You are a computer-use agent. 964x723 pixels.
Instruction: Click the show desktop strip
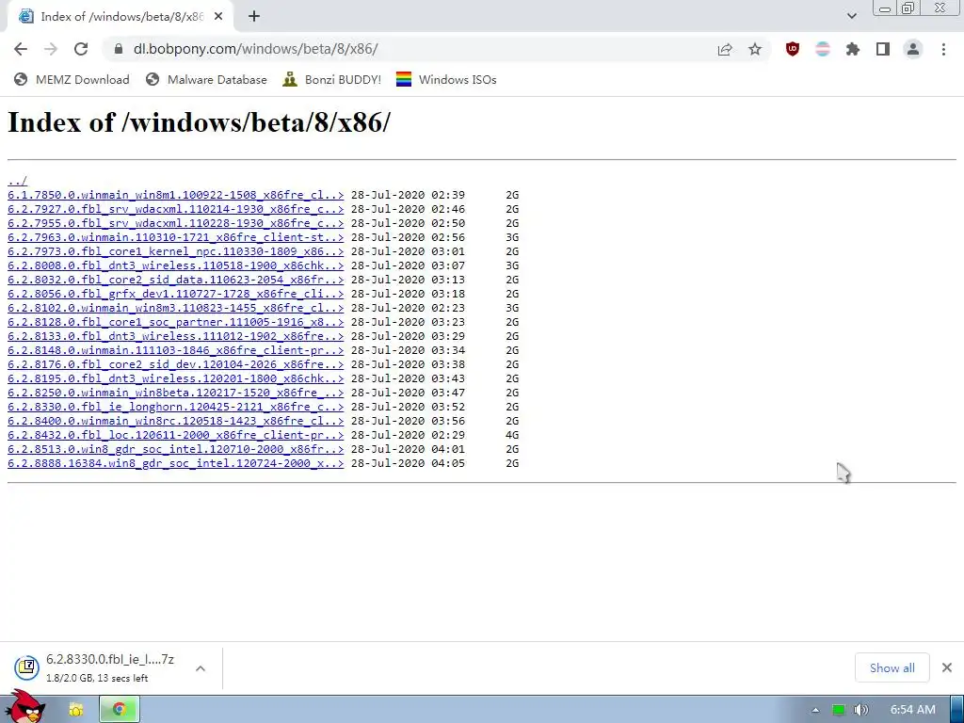(957, 710)
